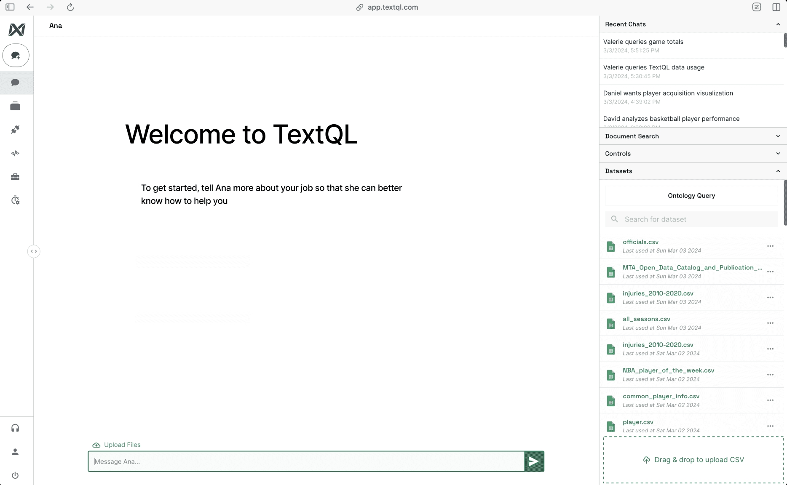The height and width of the screenshot is (485, 787).
Task: Click the power logout icon
Action: pos(15,475)
